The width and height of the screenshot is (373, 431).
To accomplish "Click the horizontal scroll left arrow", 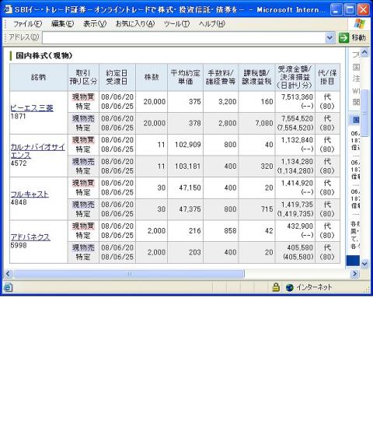I will coord(8,274).
